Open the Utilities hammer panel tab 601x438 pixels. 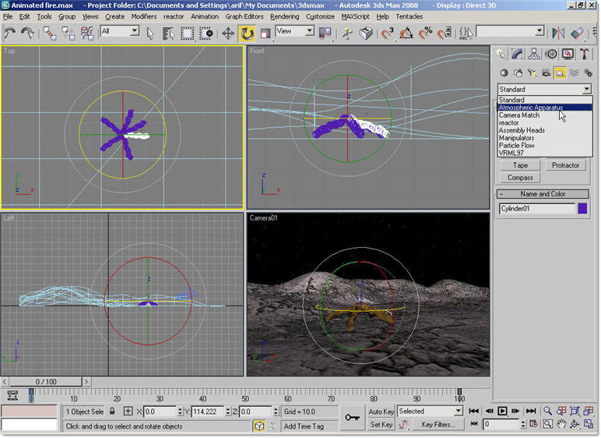pyautogui.click(x=585, y=54)
